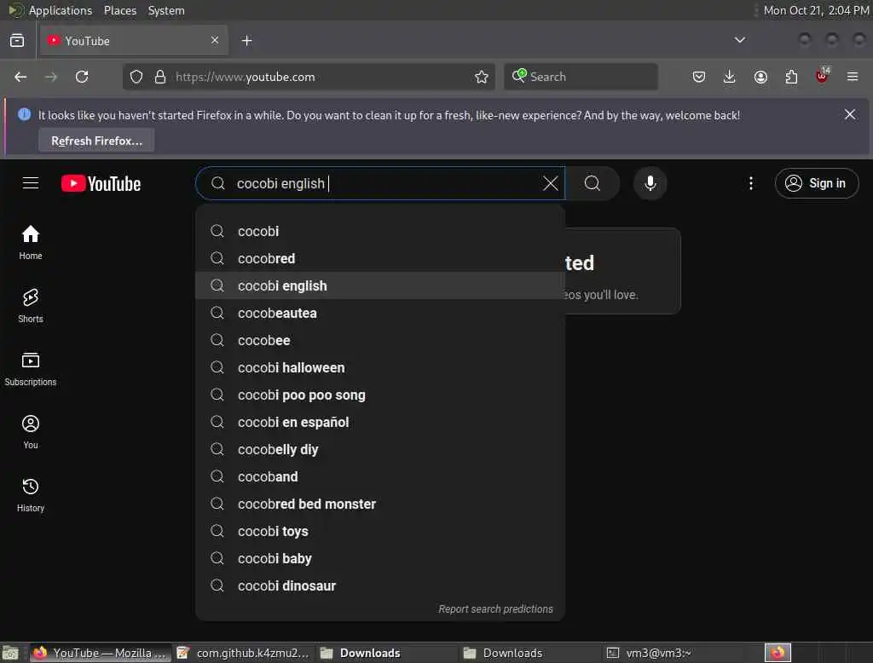Bookmark page with star icon
Viewport: 873px width, 663px height.
coord(482,77)
